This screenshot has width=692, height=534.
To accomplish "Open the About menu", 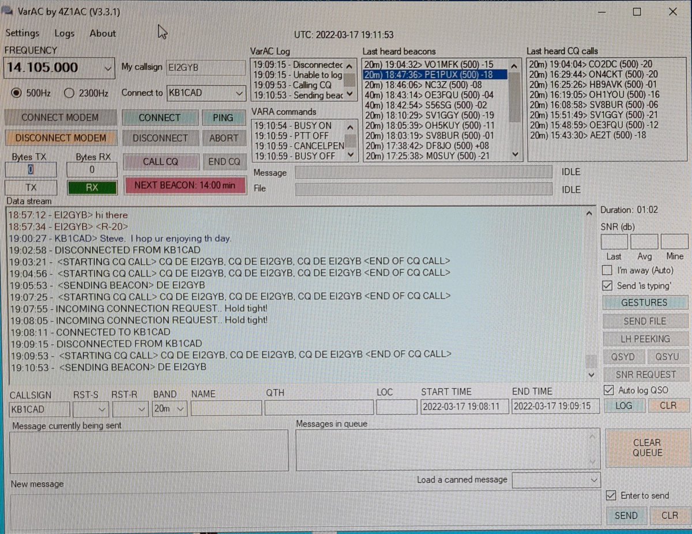I will click(x=103, y=33).
